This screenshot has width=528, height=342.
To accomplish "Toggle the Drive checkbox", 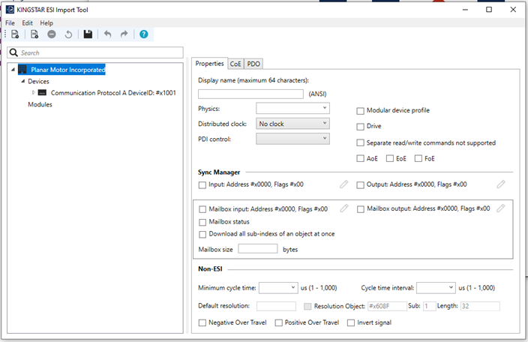I will [360, 126].
